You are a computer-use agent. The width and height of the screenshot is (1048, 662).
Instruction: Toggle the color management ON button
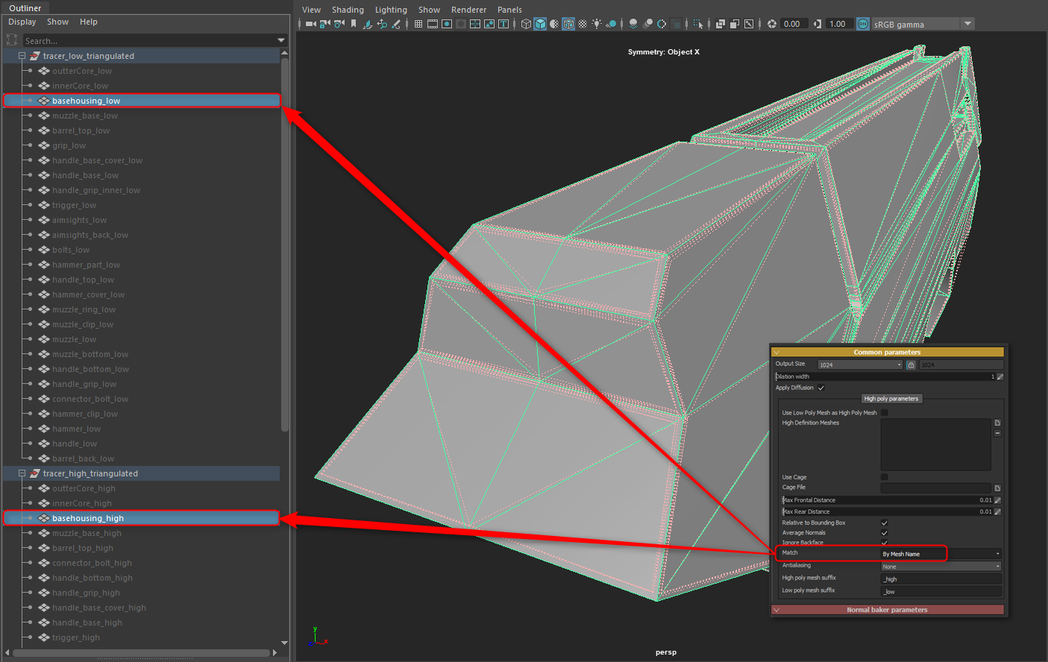pyautogui.click(x=863, y=24)
